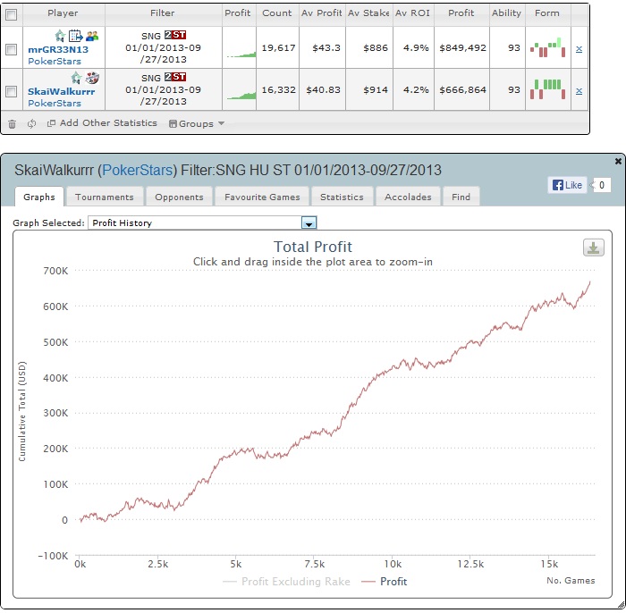Click the $849,492 profit cell
This screenshot has height=613, width=626.
point(462,48)
